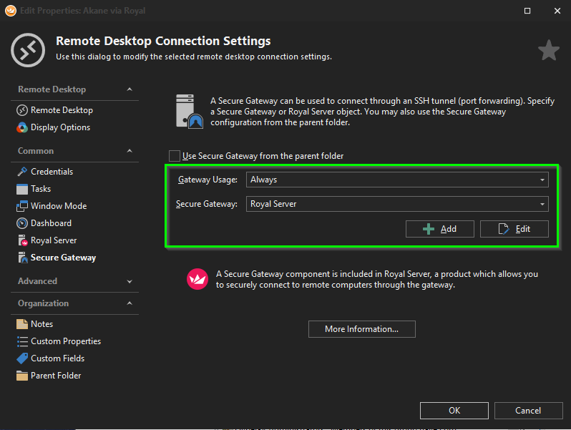Click the Dashboard gauge icon
Screen dimensions: 571x430
(x=22, y=223)
